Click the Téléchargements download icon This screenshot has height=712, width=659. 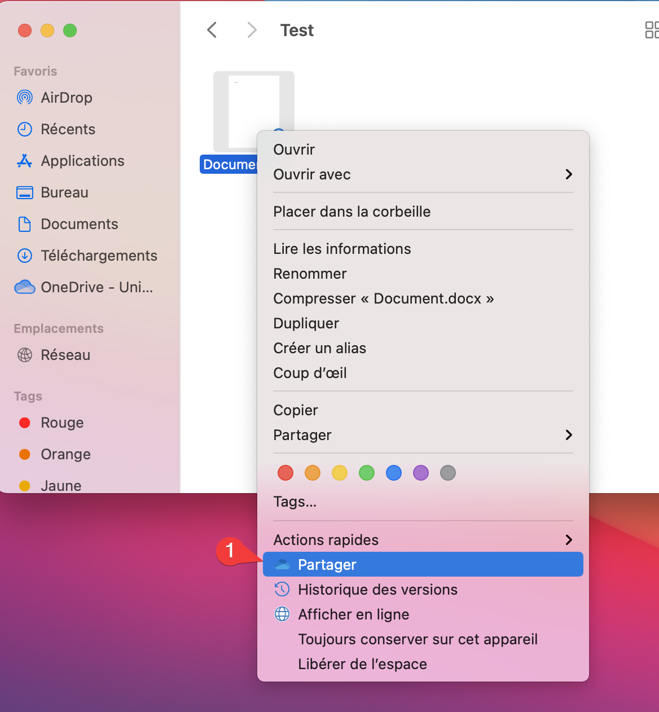(25, 256)
